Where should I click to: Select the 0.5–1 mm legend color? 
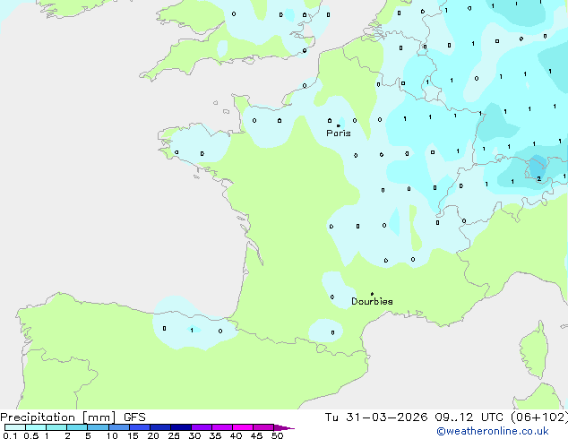coord(36,427)
